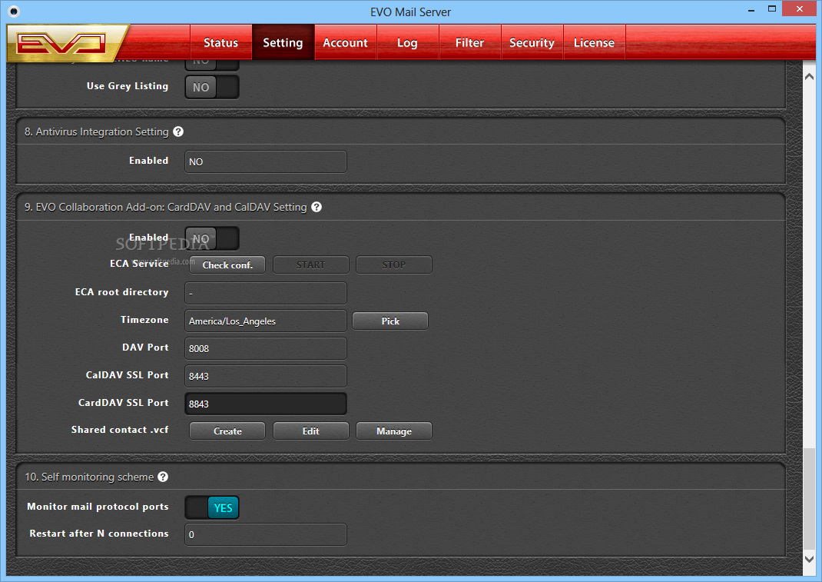Create a shared contact .vcf

tap(227, 431)
